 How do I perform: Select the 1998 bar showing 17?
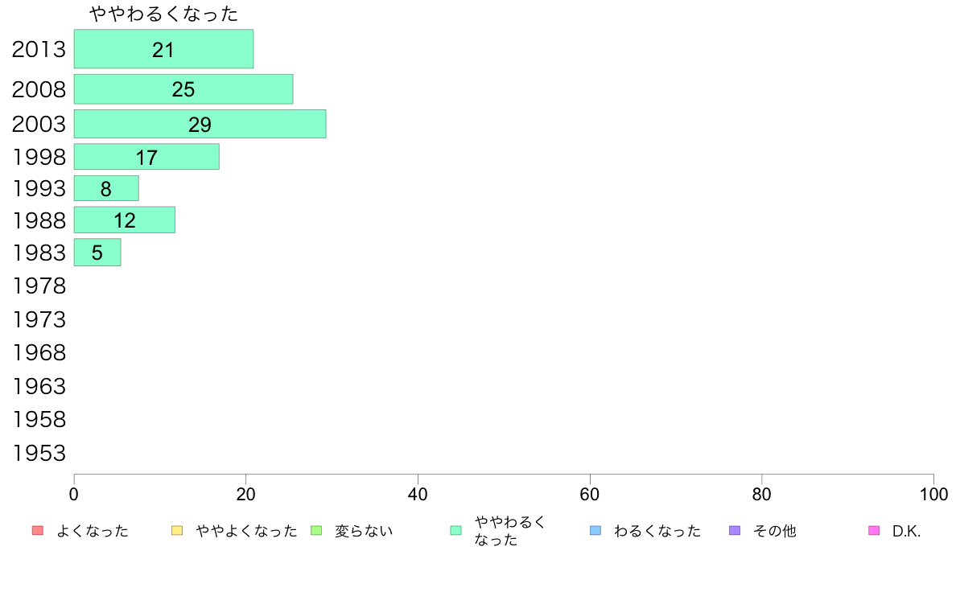point(146,157)
